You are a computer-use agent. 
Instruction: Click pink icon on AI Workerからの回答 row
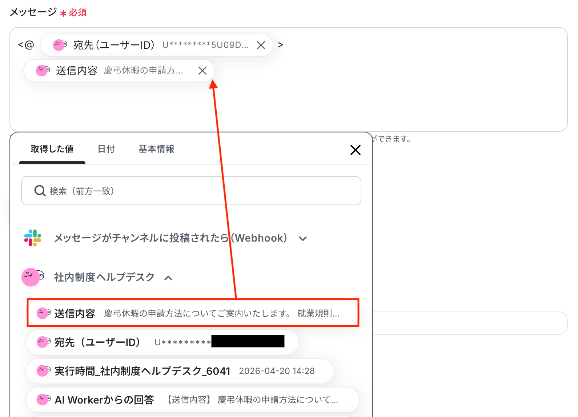[43, 400]
